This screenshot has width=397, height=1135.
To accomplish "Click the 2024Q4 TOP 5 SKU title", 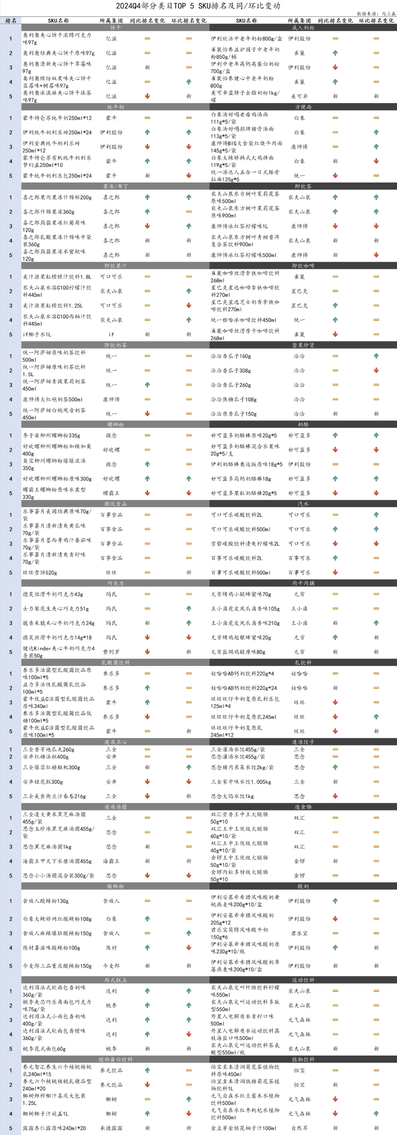I will point(198,6).
